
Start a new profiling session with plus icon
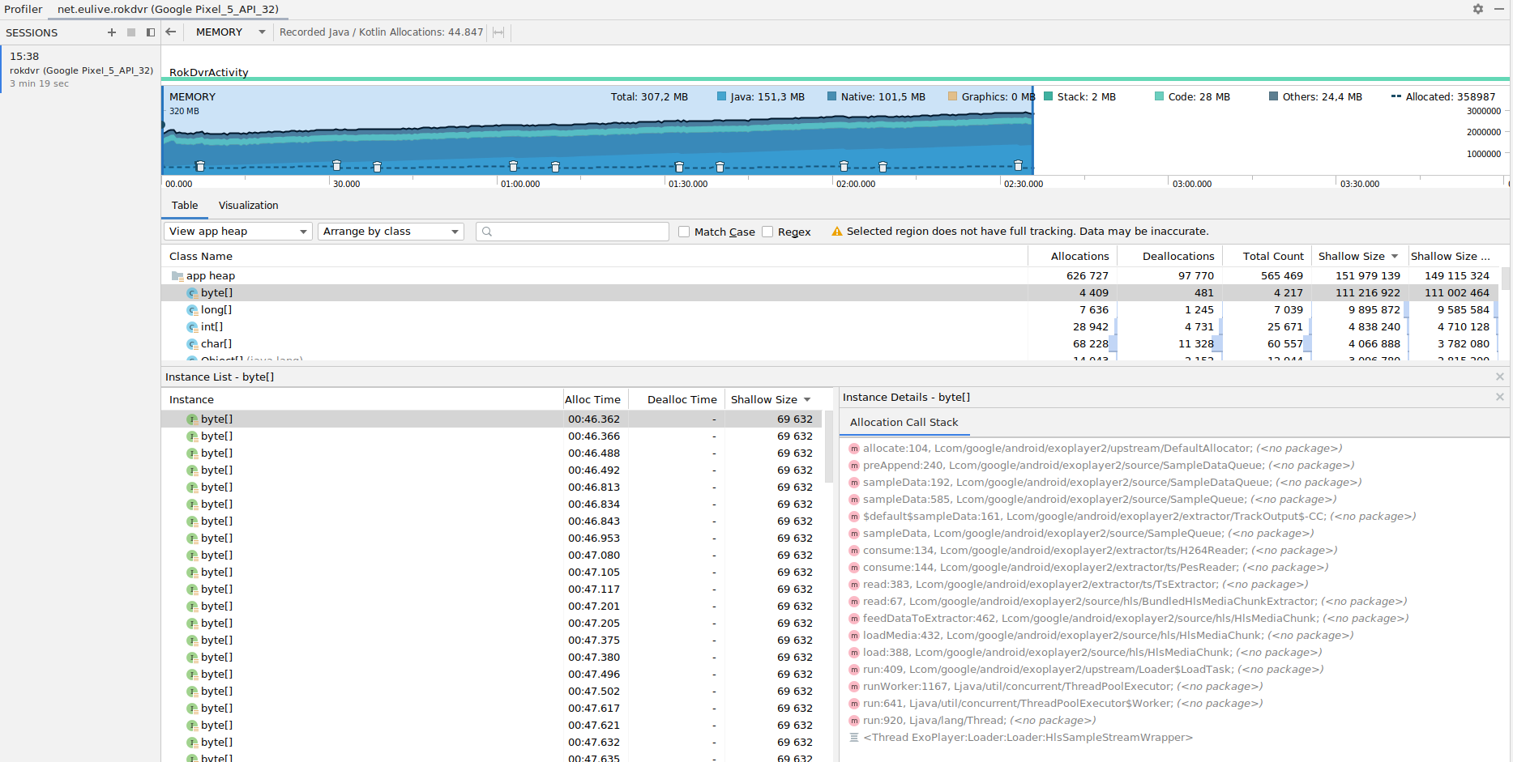112,32
